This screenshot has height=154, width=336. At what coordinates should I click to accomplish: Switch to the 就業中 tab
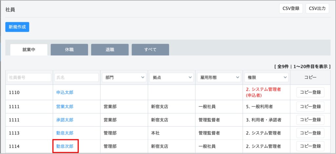29,50
